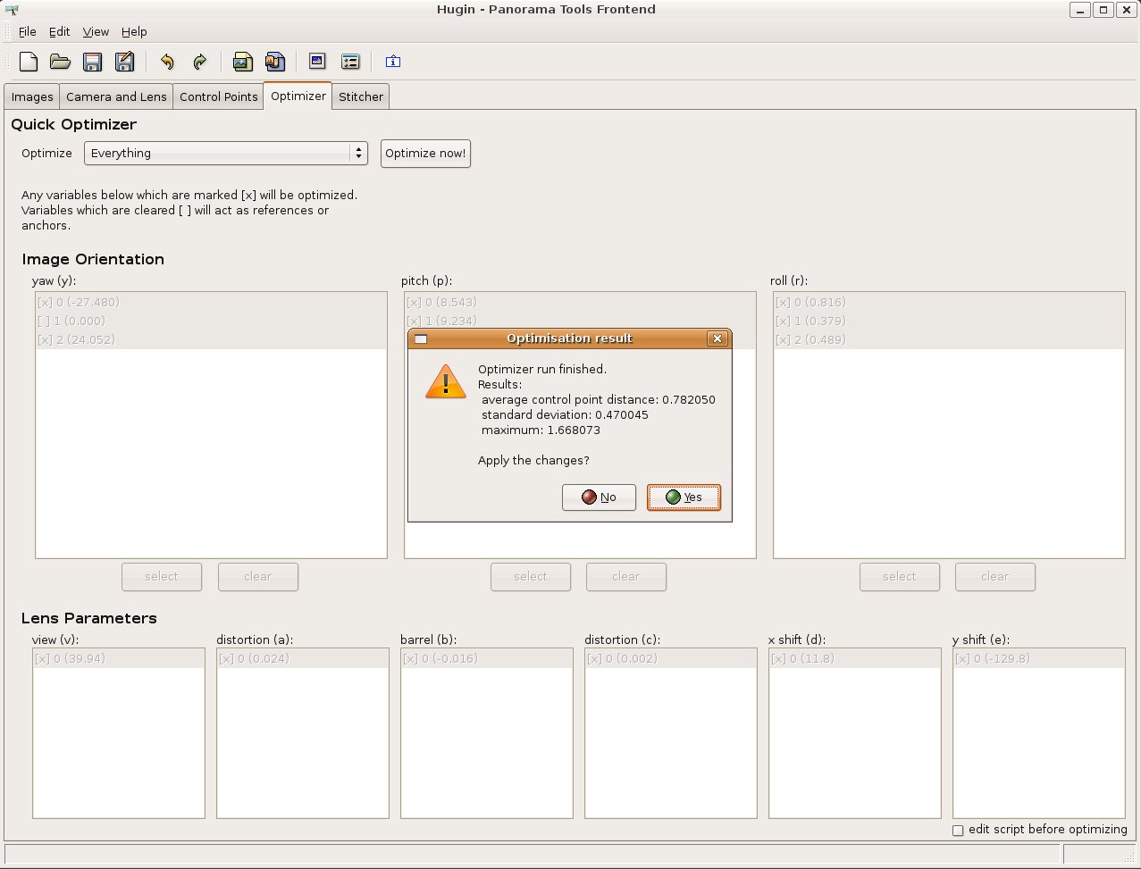1141x869 pixels.
Task: Select pitch entry 1 (9.234)
Action: click(580, 321)
